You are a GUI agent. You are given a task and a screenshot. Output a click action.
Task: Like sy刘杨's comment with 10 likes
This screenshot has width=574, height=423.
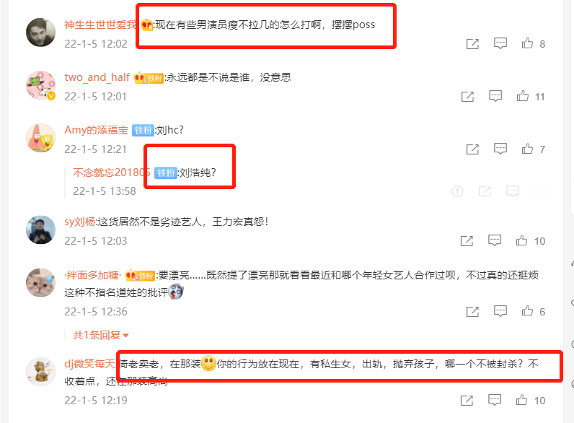tap(521, 240)
